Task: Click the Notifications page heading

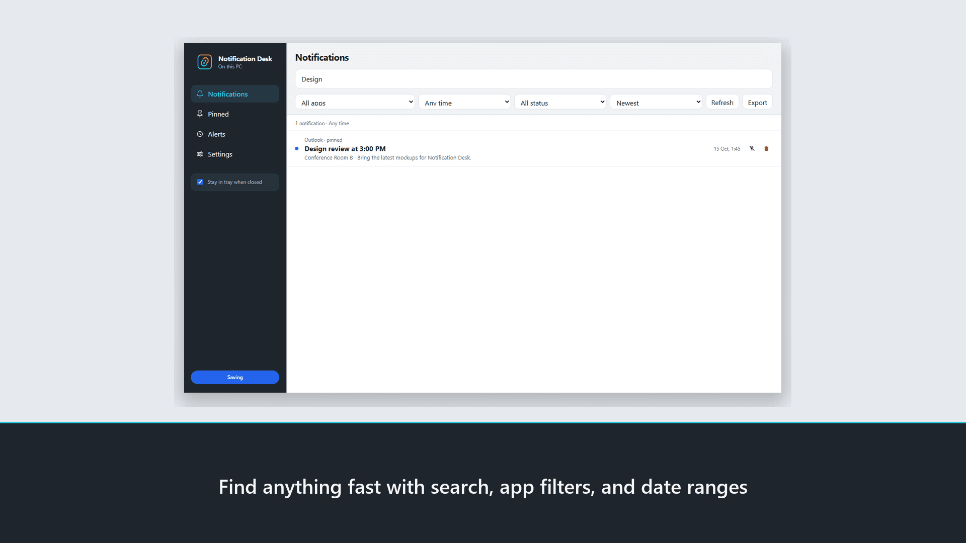Action: click(322, 57)
